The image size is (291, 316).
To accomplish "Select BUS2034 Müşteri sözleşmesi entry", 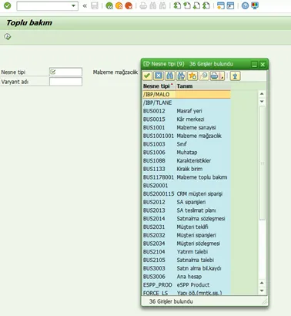I will [x=186, y=244].
